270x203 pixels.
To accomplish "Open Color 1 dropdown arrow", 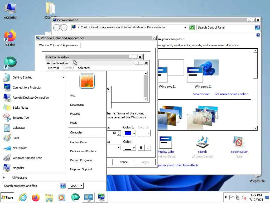I will pyautogui.click(x=134, y=133).
